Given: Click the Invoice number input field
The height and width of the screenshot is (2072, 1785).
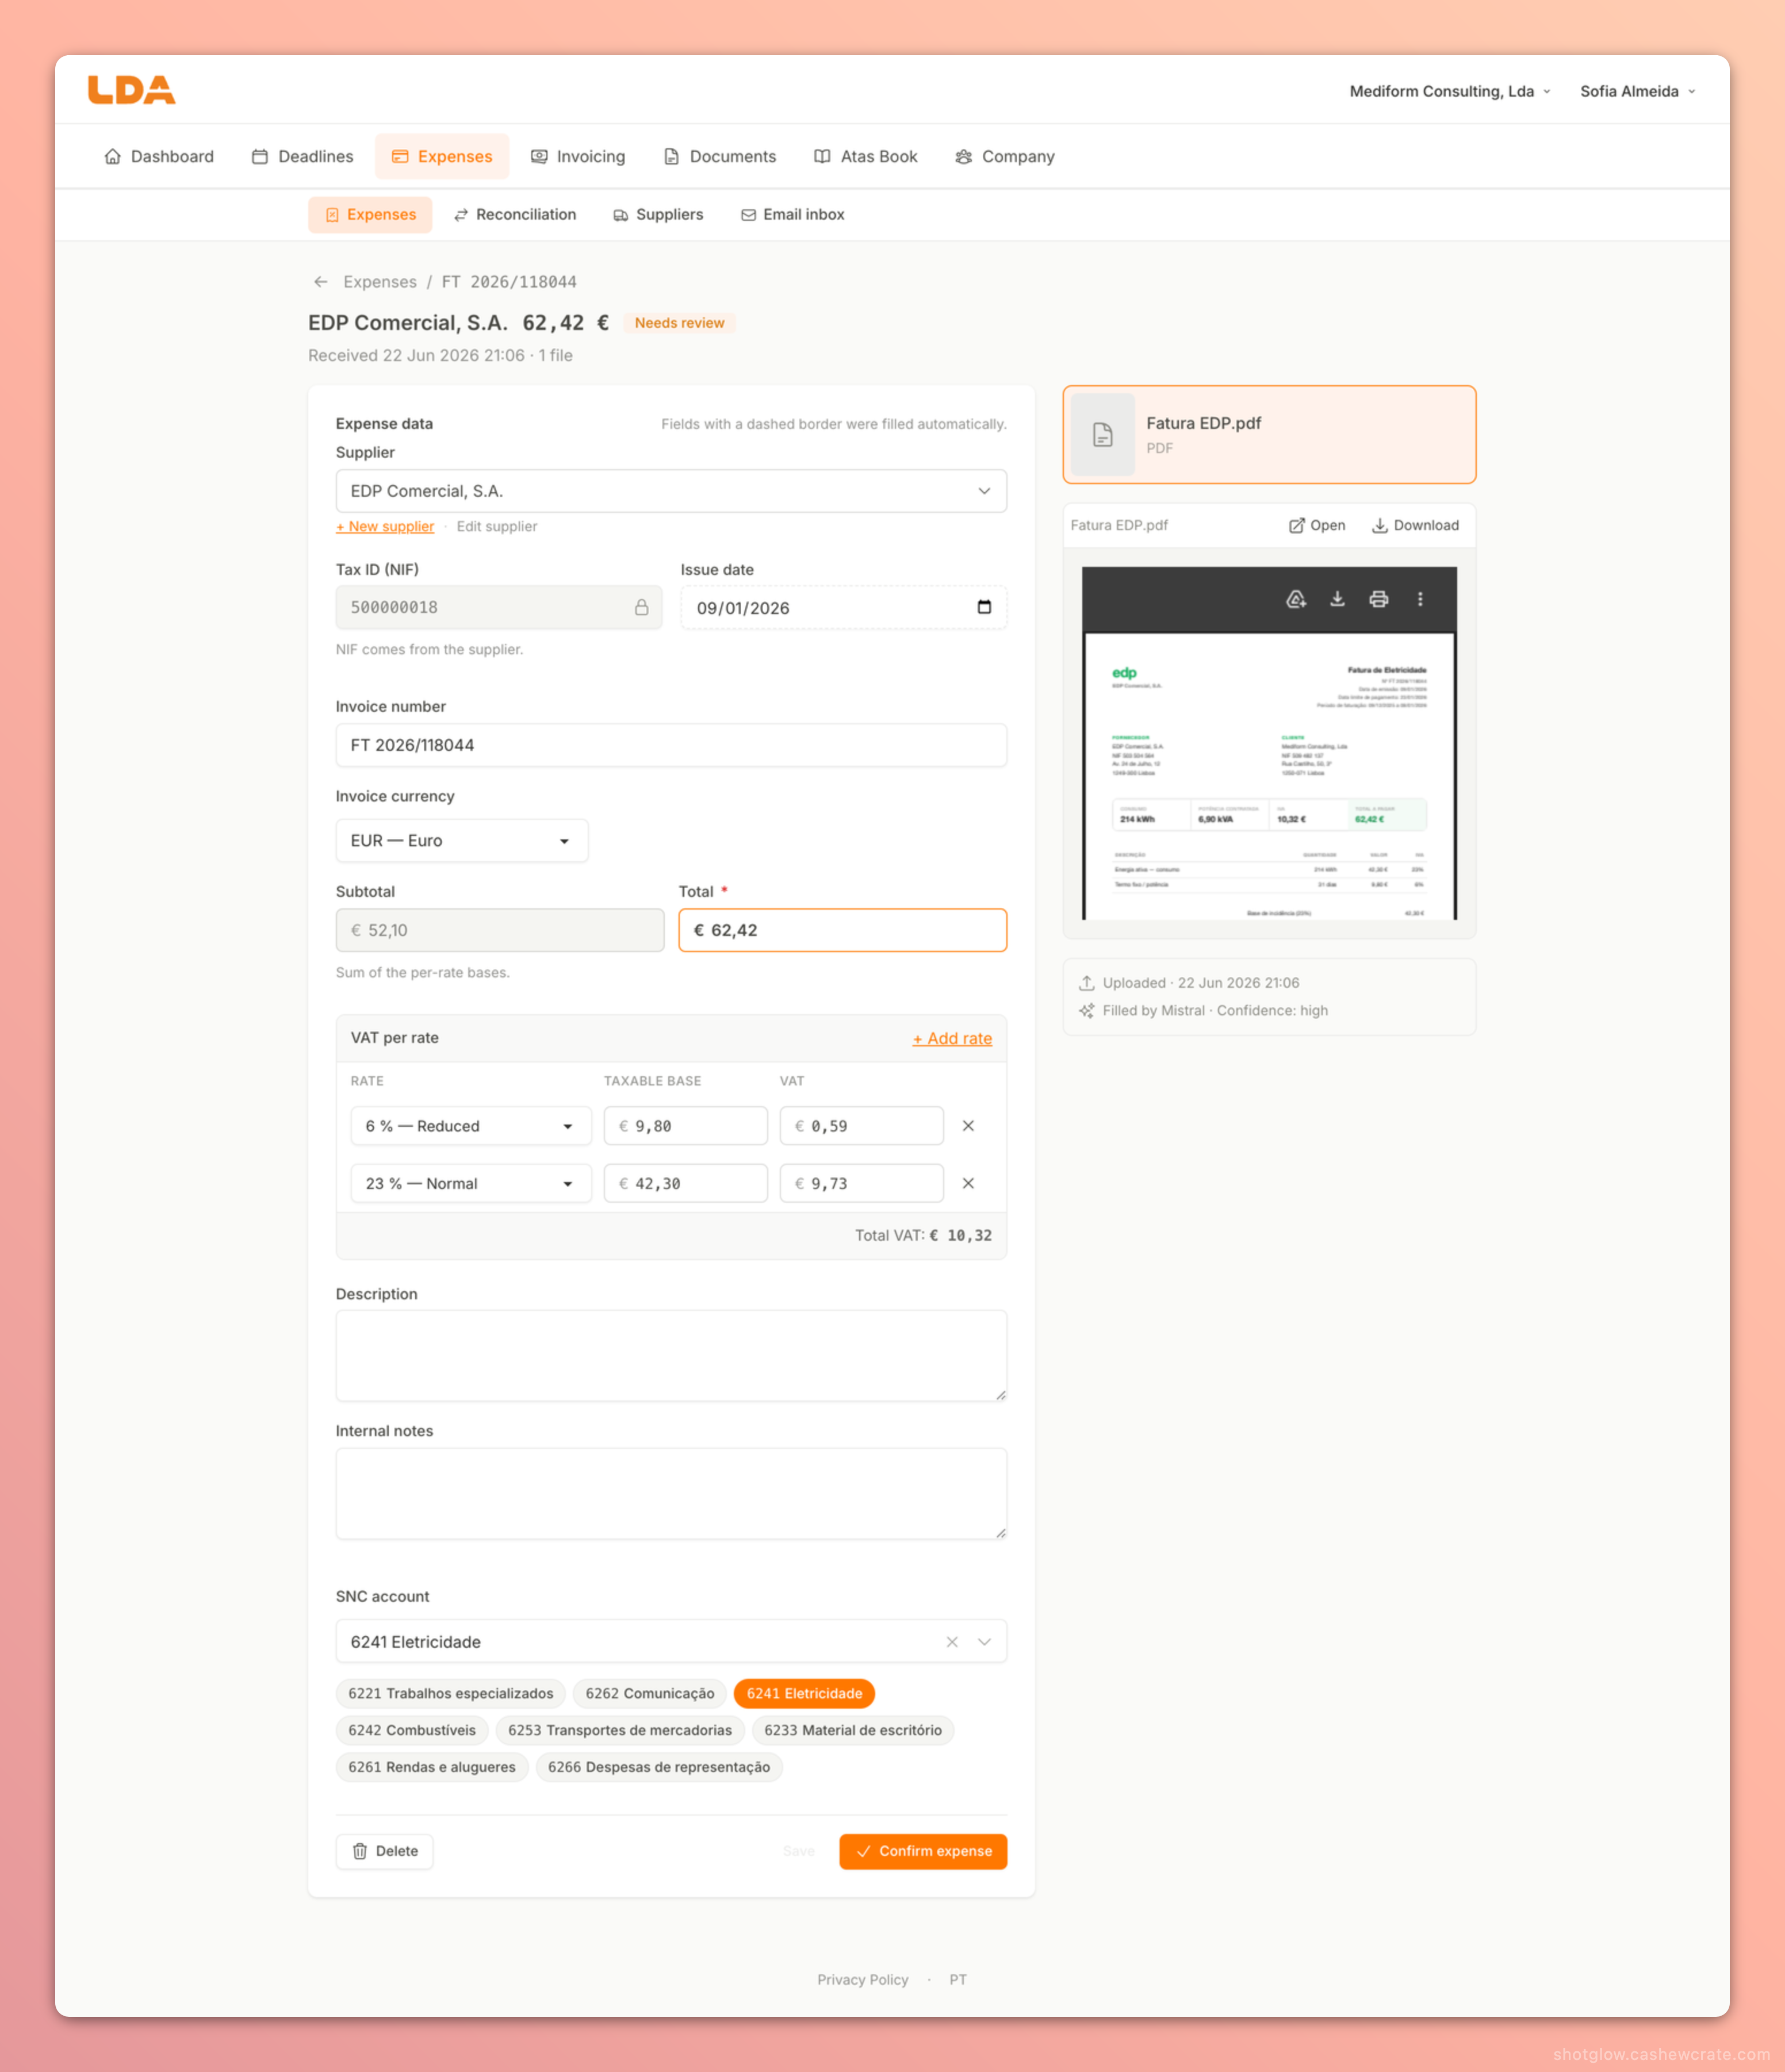Looking at the screenshot, I should (671, 745).
